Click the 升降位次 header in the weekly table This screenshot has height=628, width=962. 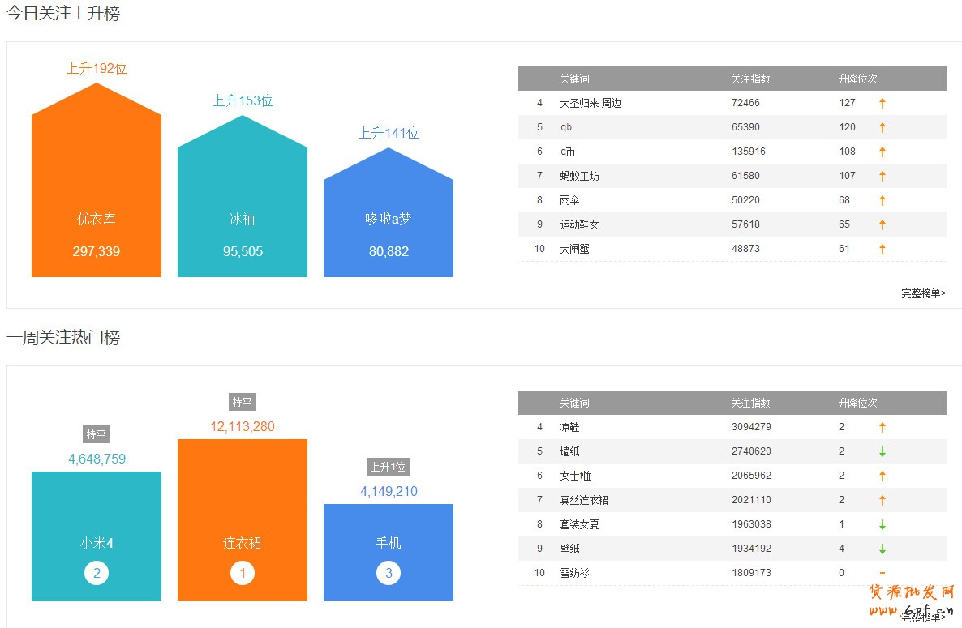858,403
